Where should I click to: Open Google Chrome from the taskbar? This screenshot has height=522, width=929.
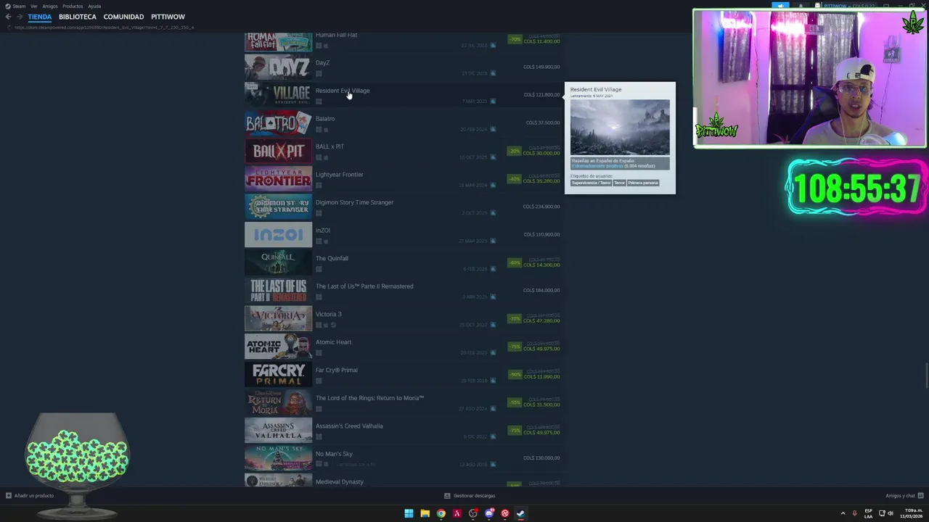(x=441, y=513)
